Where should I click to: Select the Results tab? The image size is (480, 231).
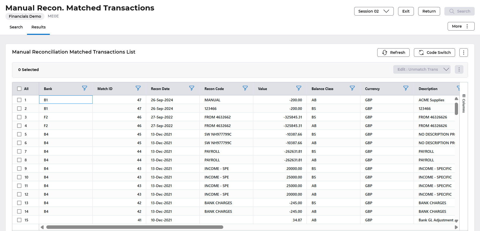point(39,27)
